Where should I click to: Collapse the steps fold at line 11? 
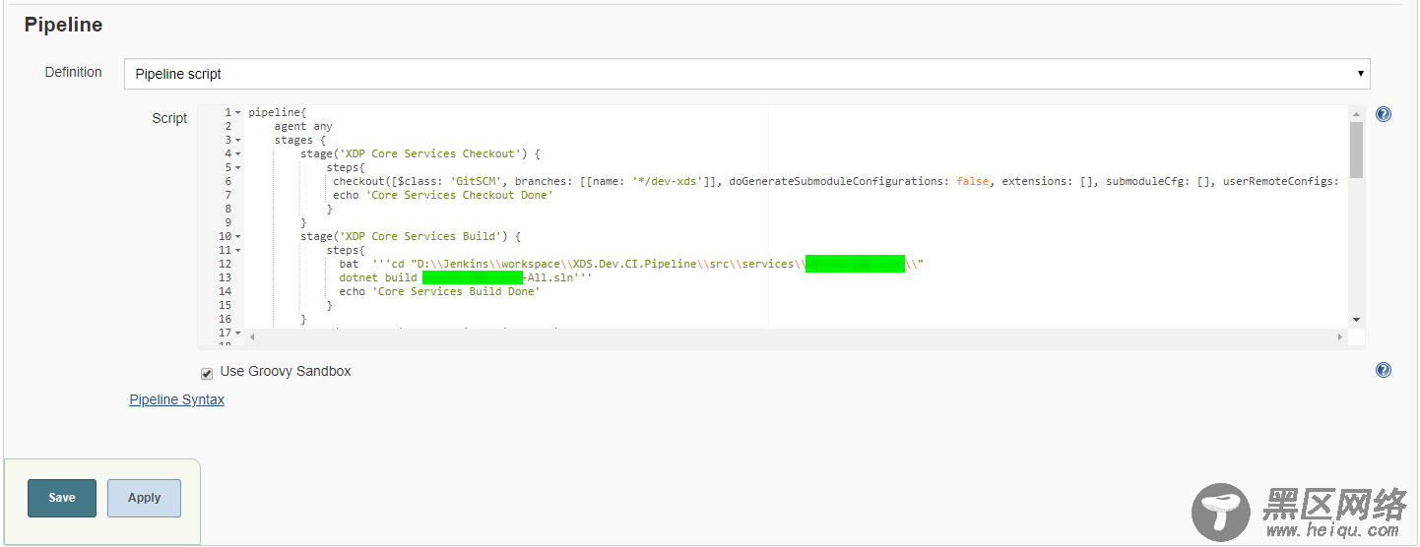coord(238,251)
